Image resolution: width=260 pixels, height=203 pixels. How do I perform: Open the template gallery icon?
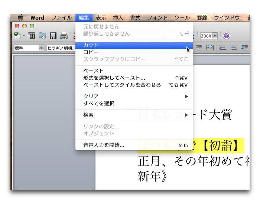click(x=32, y=36)
